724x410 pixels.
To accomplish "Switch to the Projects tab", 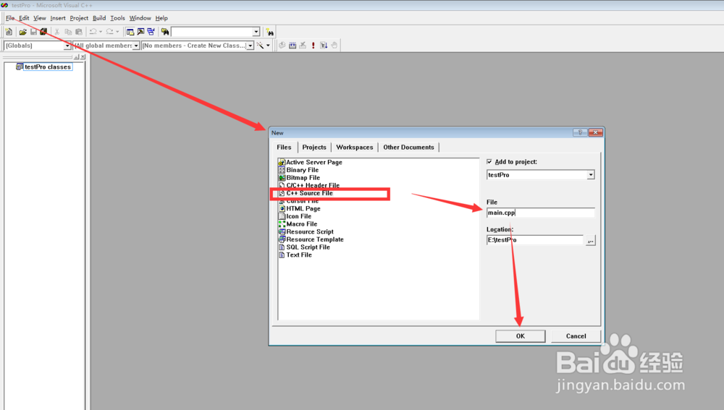I will 314,147.
